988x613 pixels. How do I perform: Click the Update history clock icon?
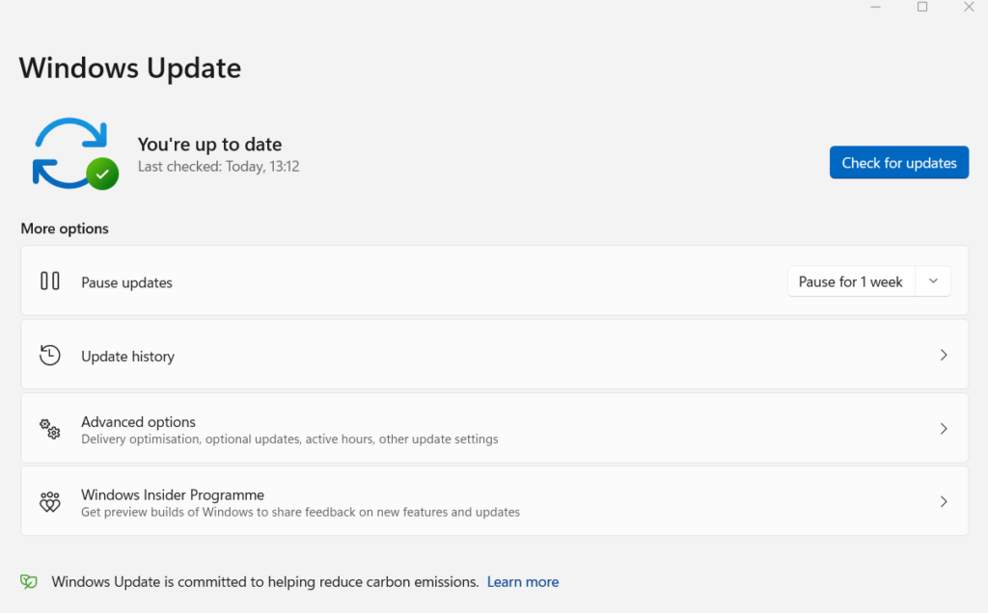[50, 355]
